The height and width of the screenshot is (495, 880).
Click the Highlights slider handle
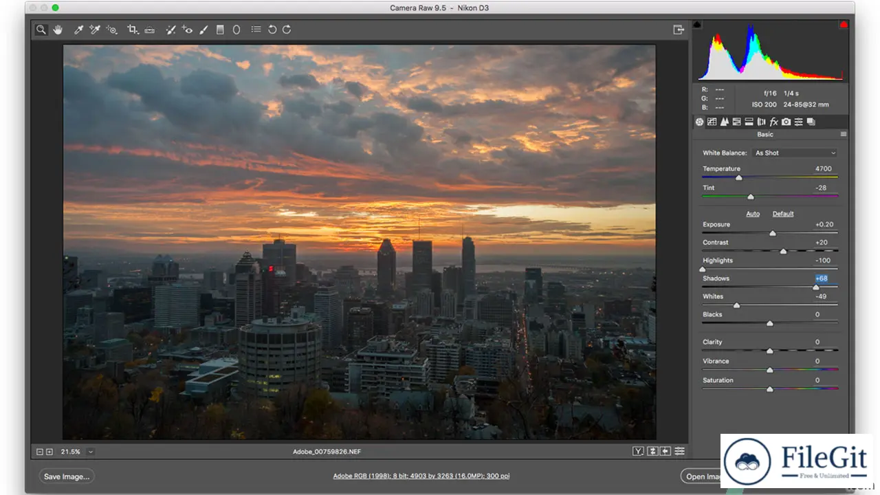pyautogui.click(x=703, y=269)
